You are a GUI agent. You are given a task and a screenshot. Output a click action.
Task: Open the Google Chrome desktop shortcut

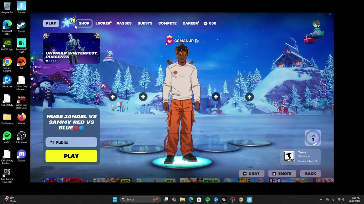[x=7, y=64]
